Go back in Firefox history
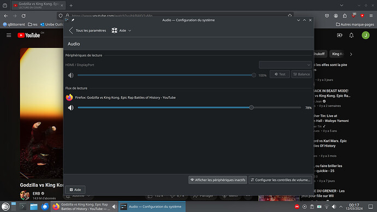The height and width of the screenshot is (212, 377). pos(6,16)
